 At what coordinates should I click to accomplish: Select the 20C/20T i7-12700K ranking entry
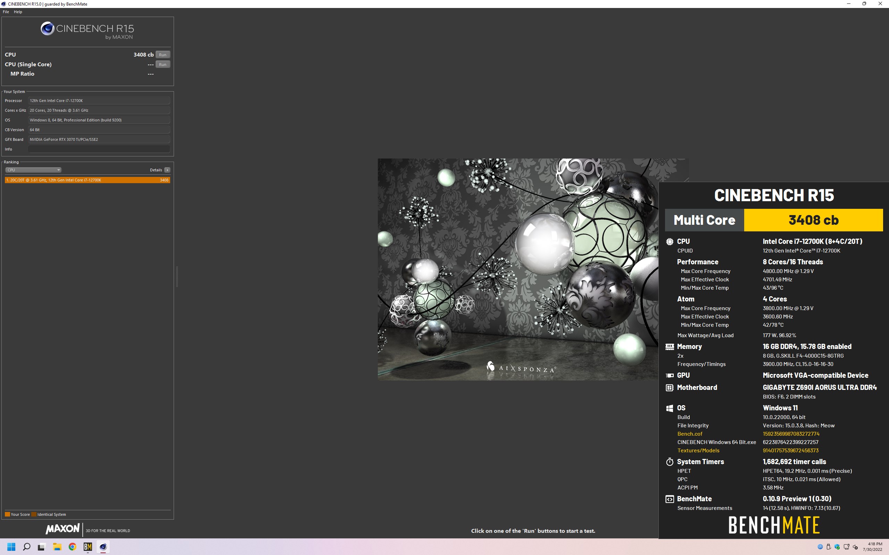tap(88, 180)
